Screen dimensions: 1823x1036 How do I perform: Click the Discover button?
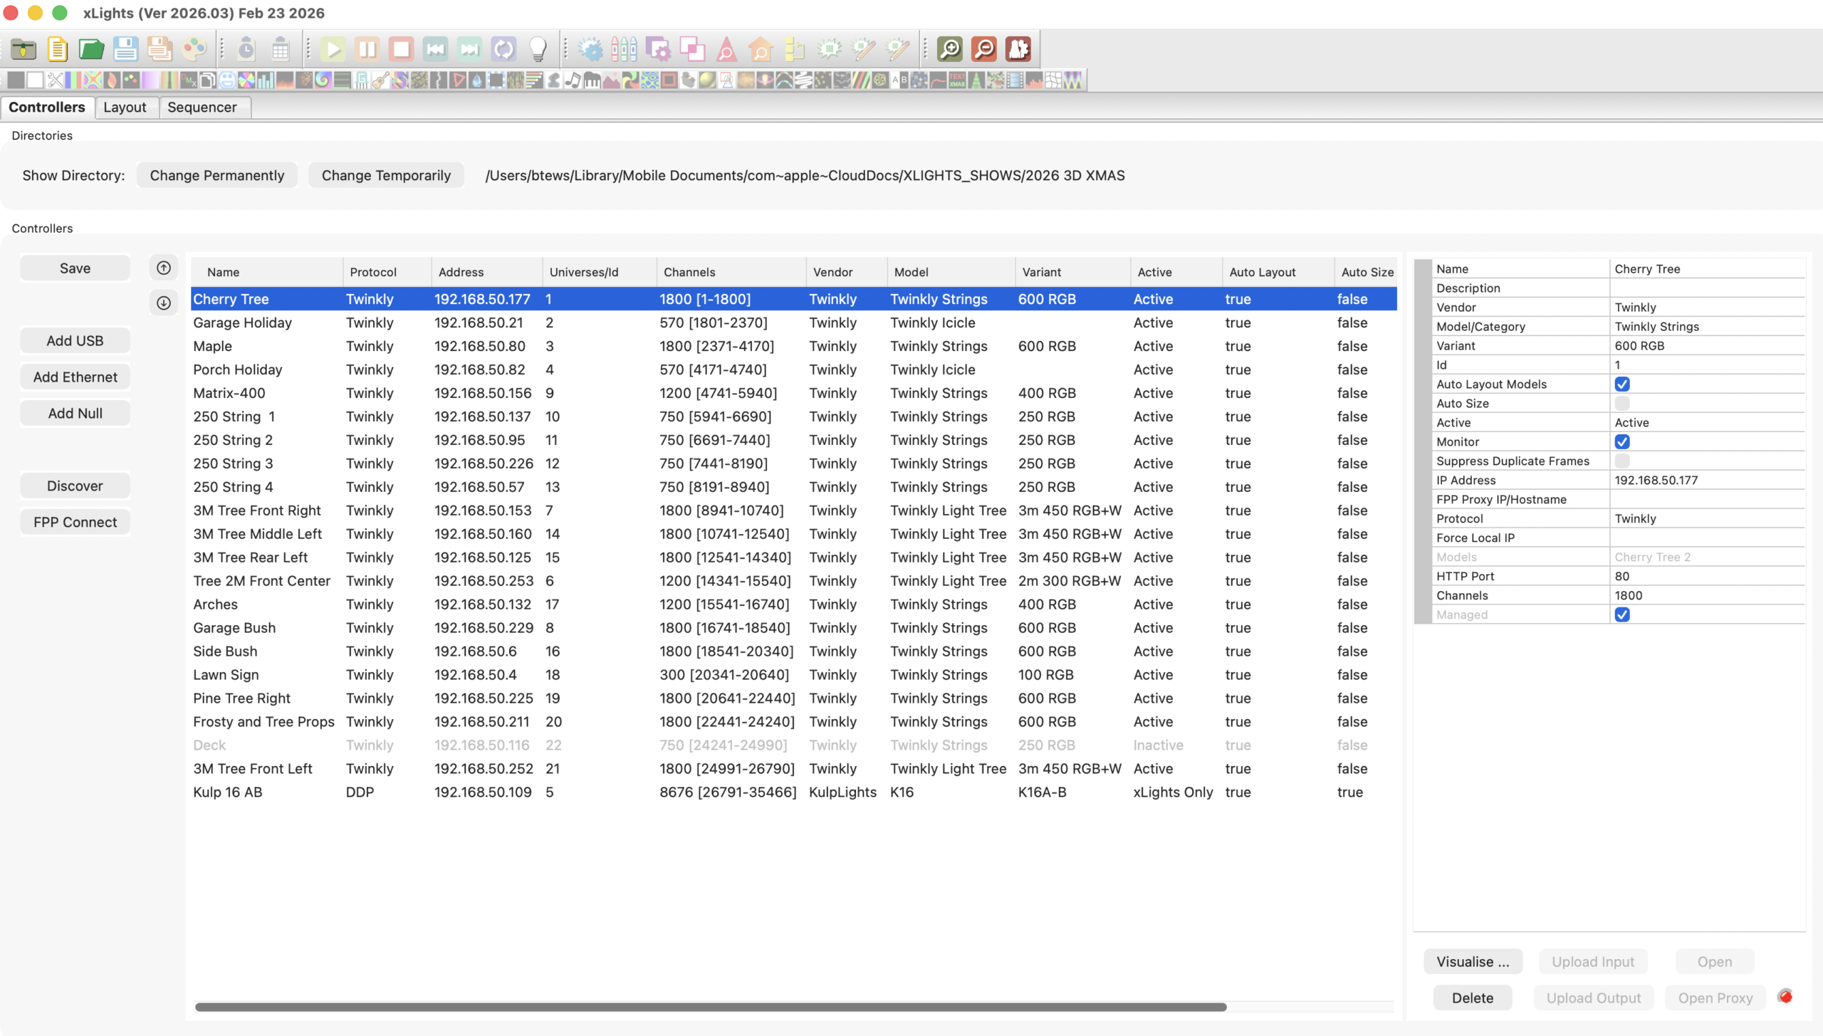click(x=75, y=486)
